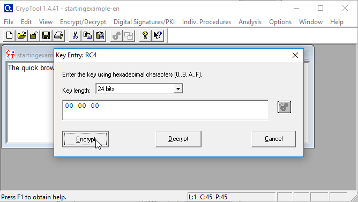358x202 pixels.
Task: Click the Encrypt button
Action: 85,139
